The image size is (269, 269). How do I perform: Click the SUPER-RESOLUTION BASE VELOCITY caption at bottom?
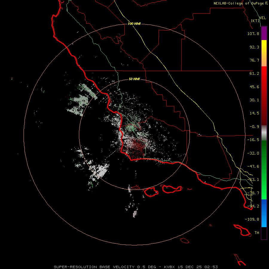click(136, 267)
